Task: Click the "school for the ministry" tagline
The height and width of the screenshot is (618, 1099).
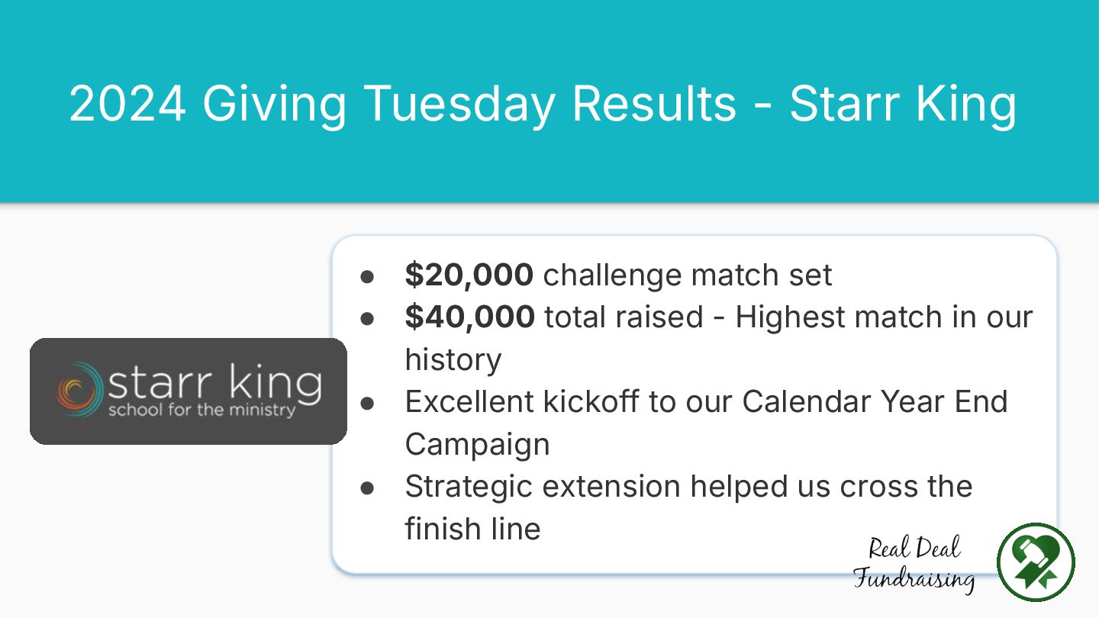Action: (201, 410)
